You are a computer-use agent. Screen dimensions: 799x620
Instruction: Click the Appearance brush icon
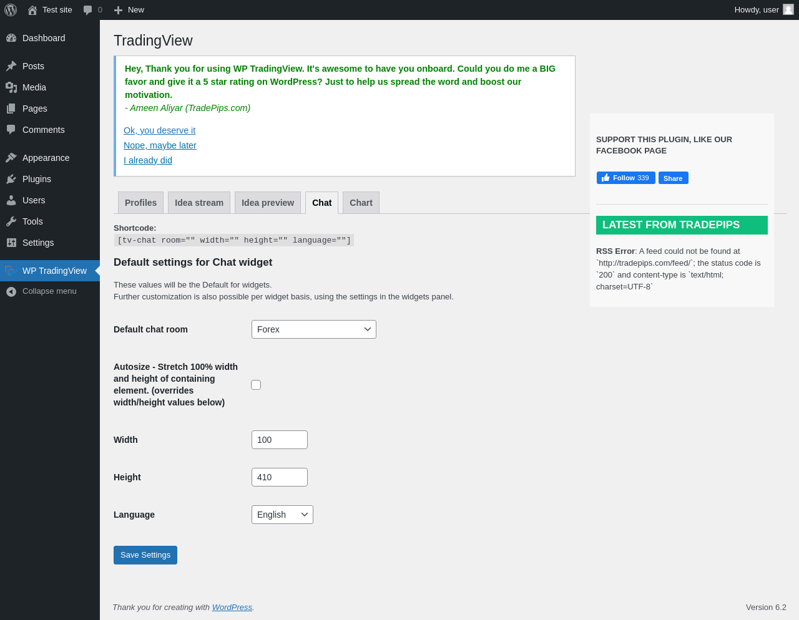(x=11, y=158)
